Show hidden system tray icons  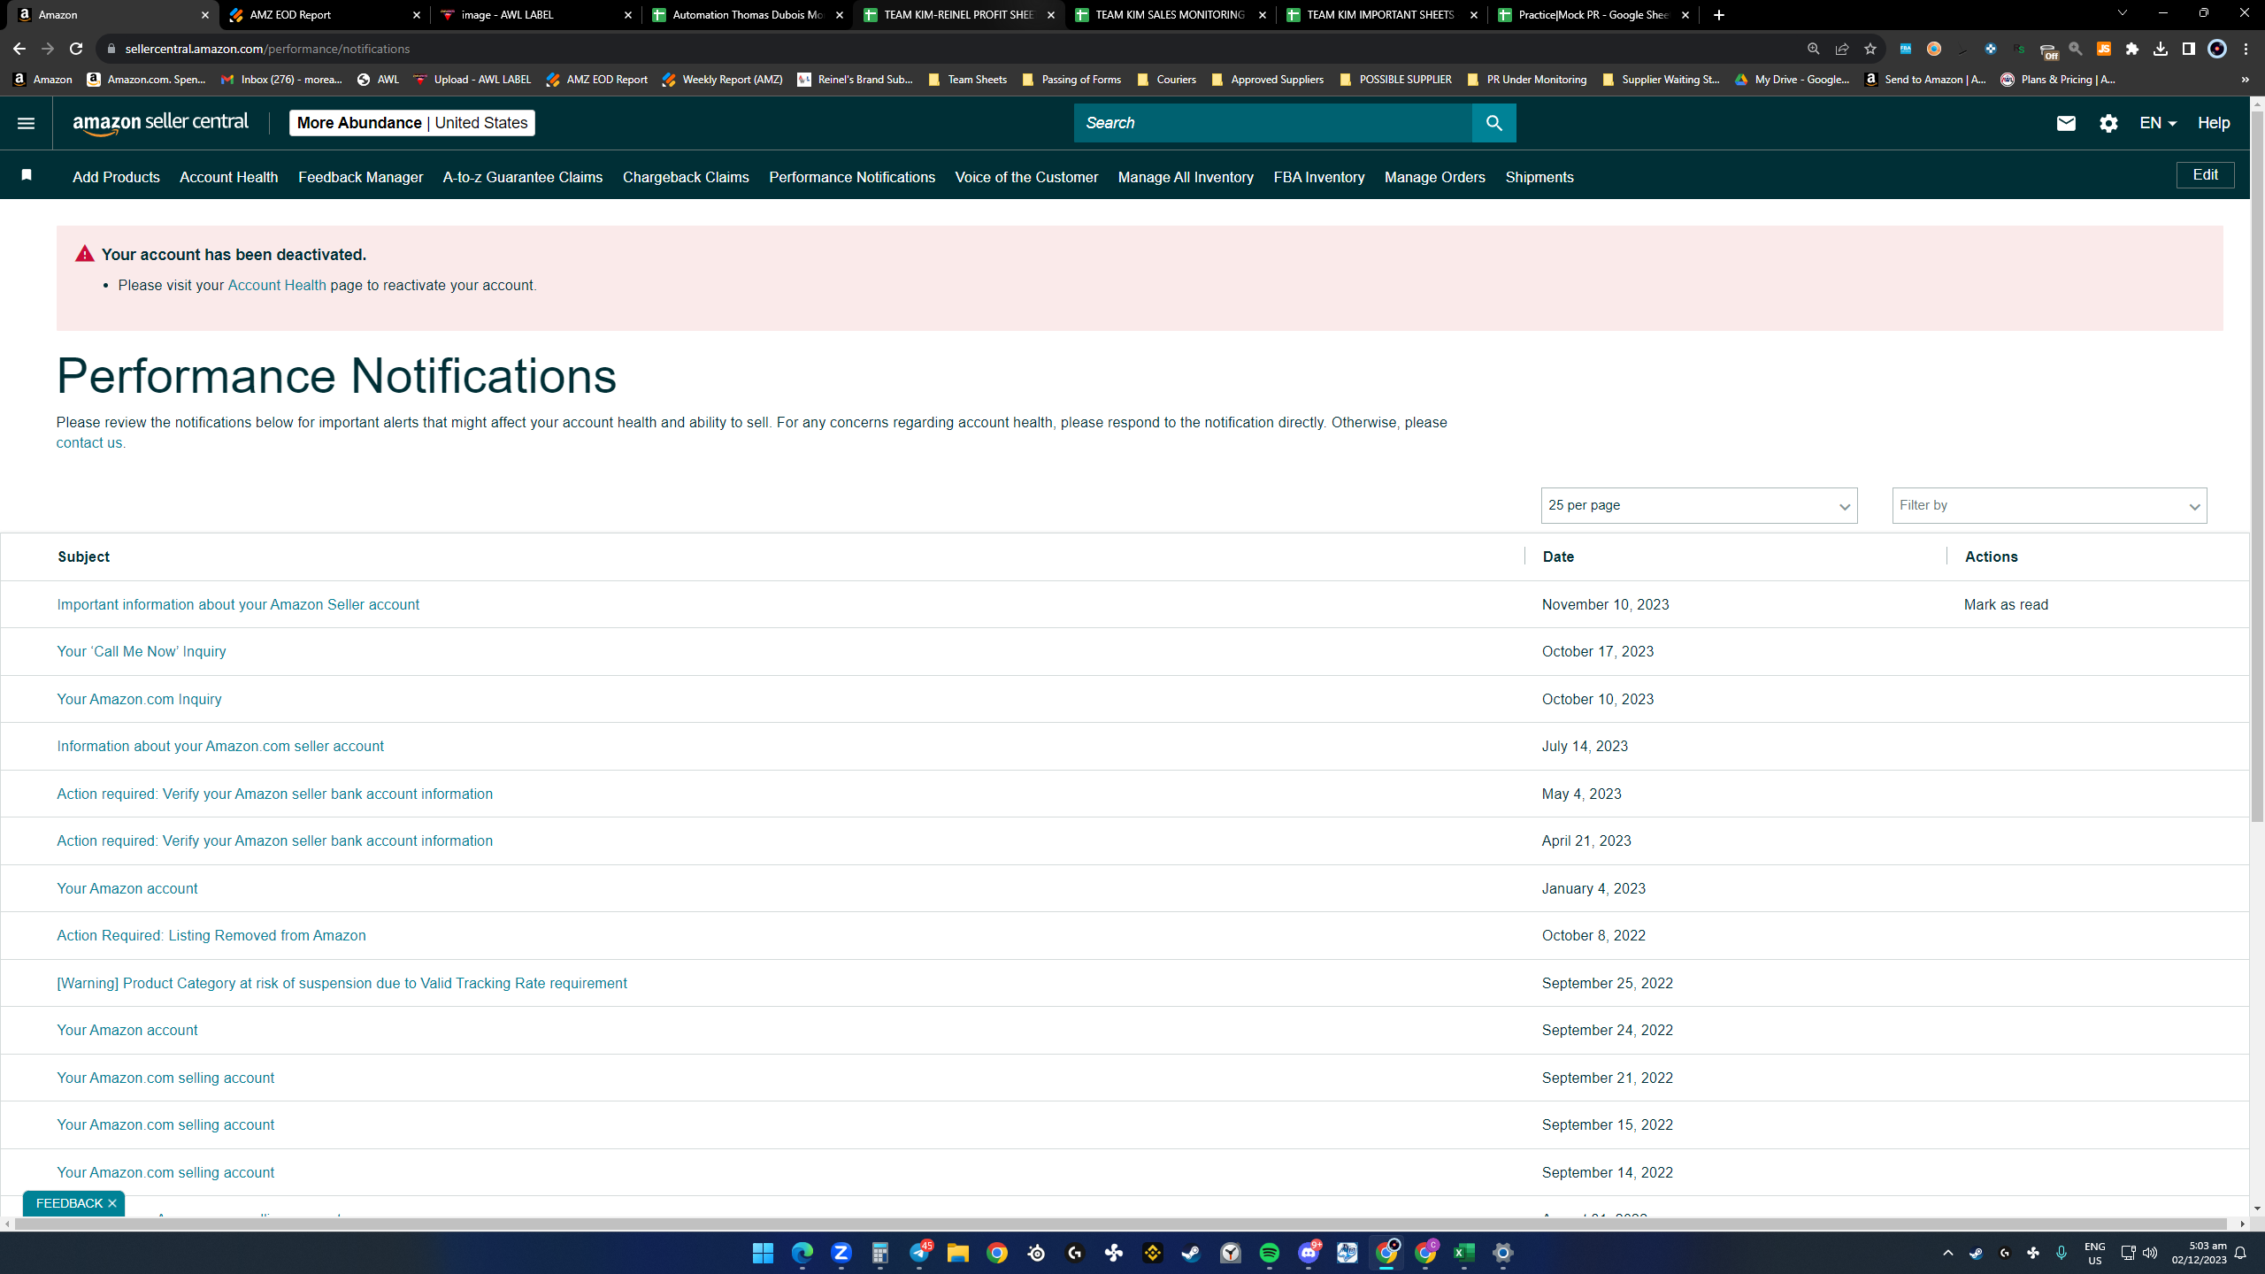(x=1947, y=1253)
